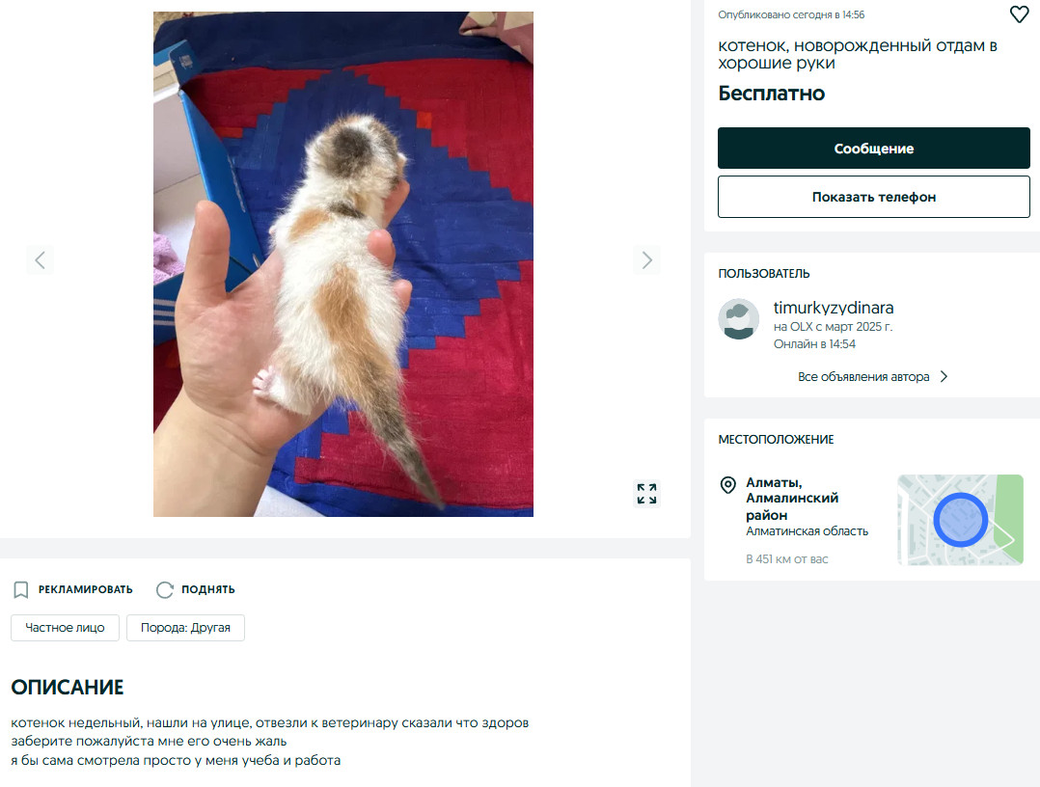
Task: Click the kitten photo in the gallery
Action: [343, 264]
